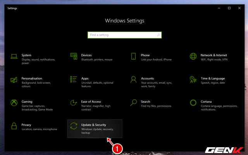Click 'Uninstall, defaults, optional features' text
The image size is (248, 155).
[x=97, y=84]
